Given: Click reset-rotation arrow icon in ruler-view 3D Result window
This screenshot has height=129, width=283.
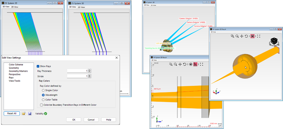Looking at the screenshot, I should coord(185,64).
